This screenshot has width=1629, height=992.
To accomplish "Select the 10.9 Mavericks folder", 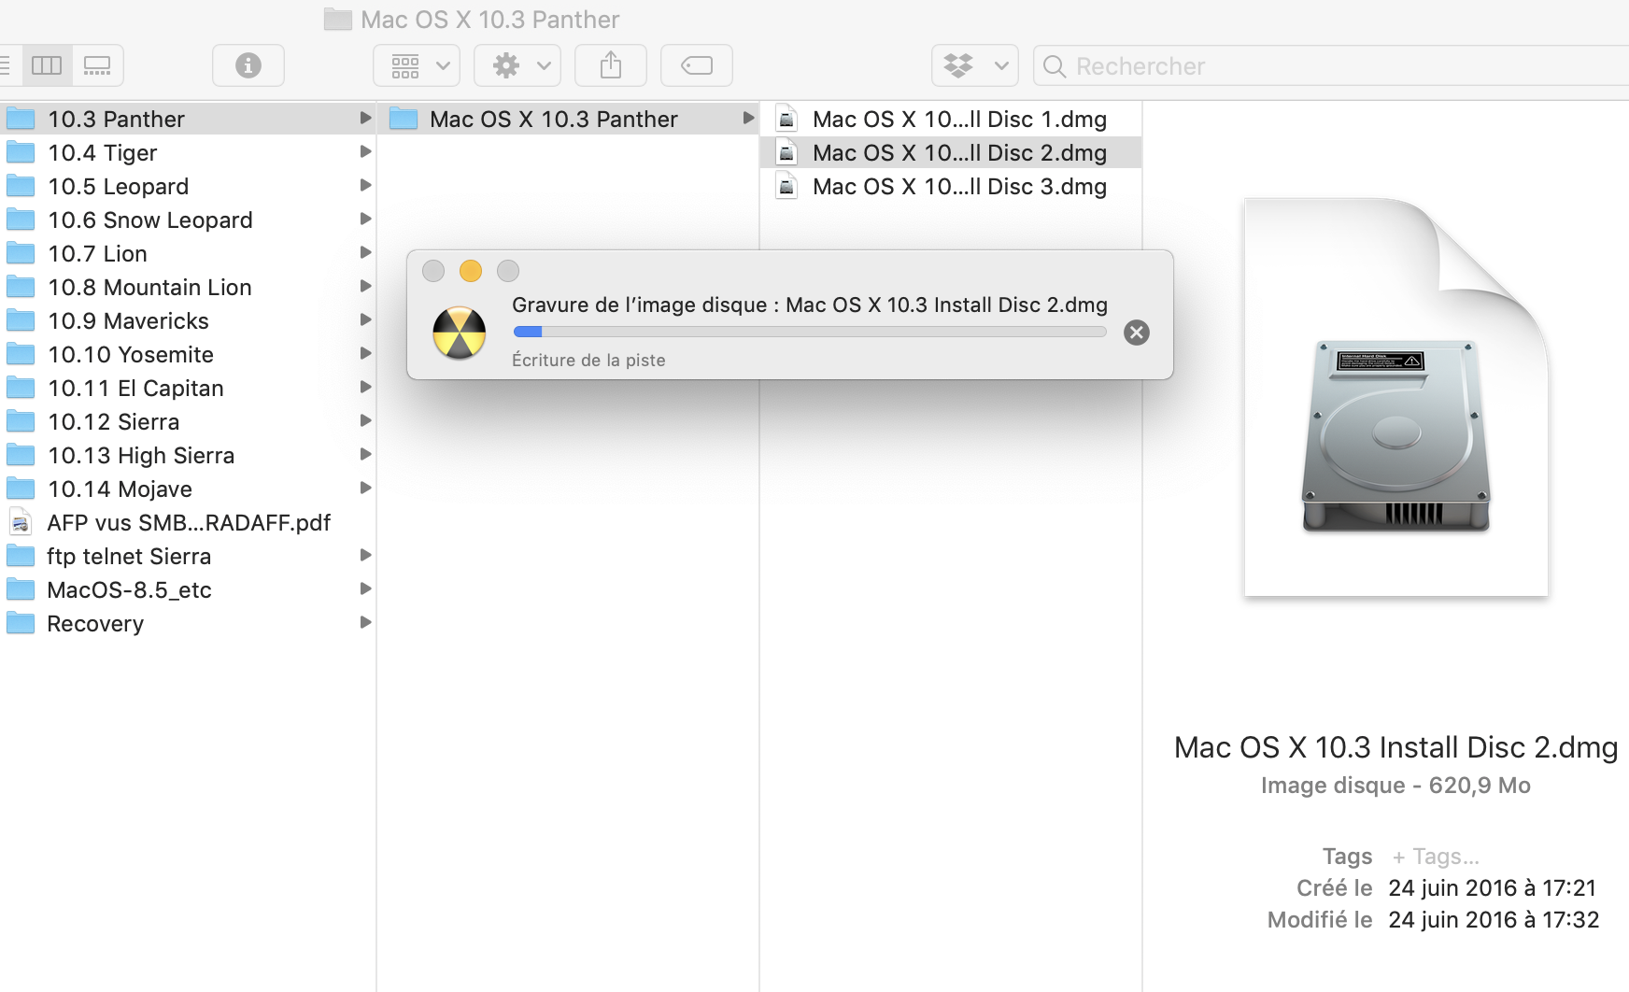I will tap(188, 320).
